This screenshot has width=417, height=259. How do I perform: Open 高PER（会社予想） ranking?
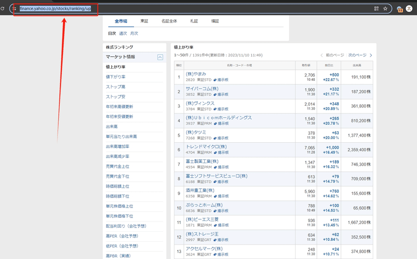point(122,236)
